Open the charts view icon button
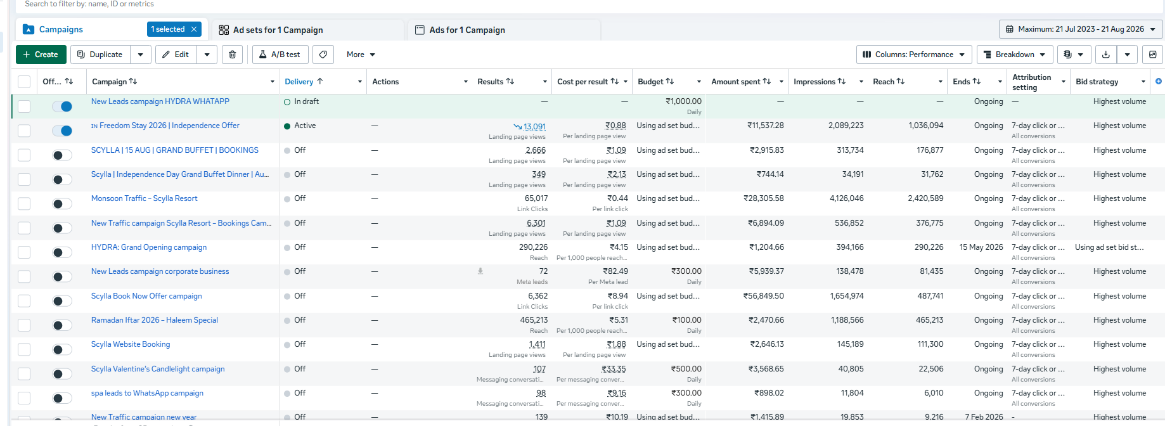The image size is (1165, 426). pos(1153,55)
